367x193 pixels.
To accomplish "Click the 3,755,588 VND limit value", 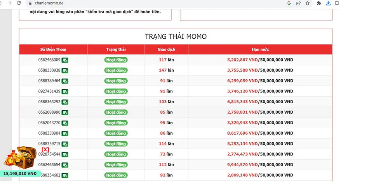I will click(242, 70).
